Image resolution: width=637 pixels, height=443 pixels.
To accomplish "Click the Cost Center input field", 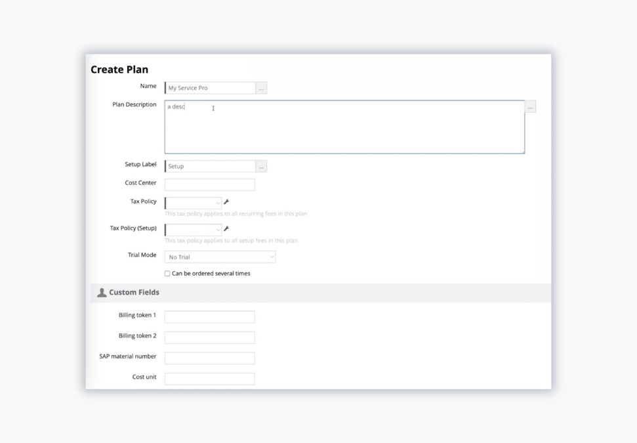I will point(210,185).
